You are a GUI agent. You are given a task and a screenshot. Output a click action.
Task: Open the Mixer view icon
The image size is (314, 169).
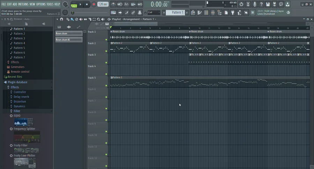point(213,13)
